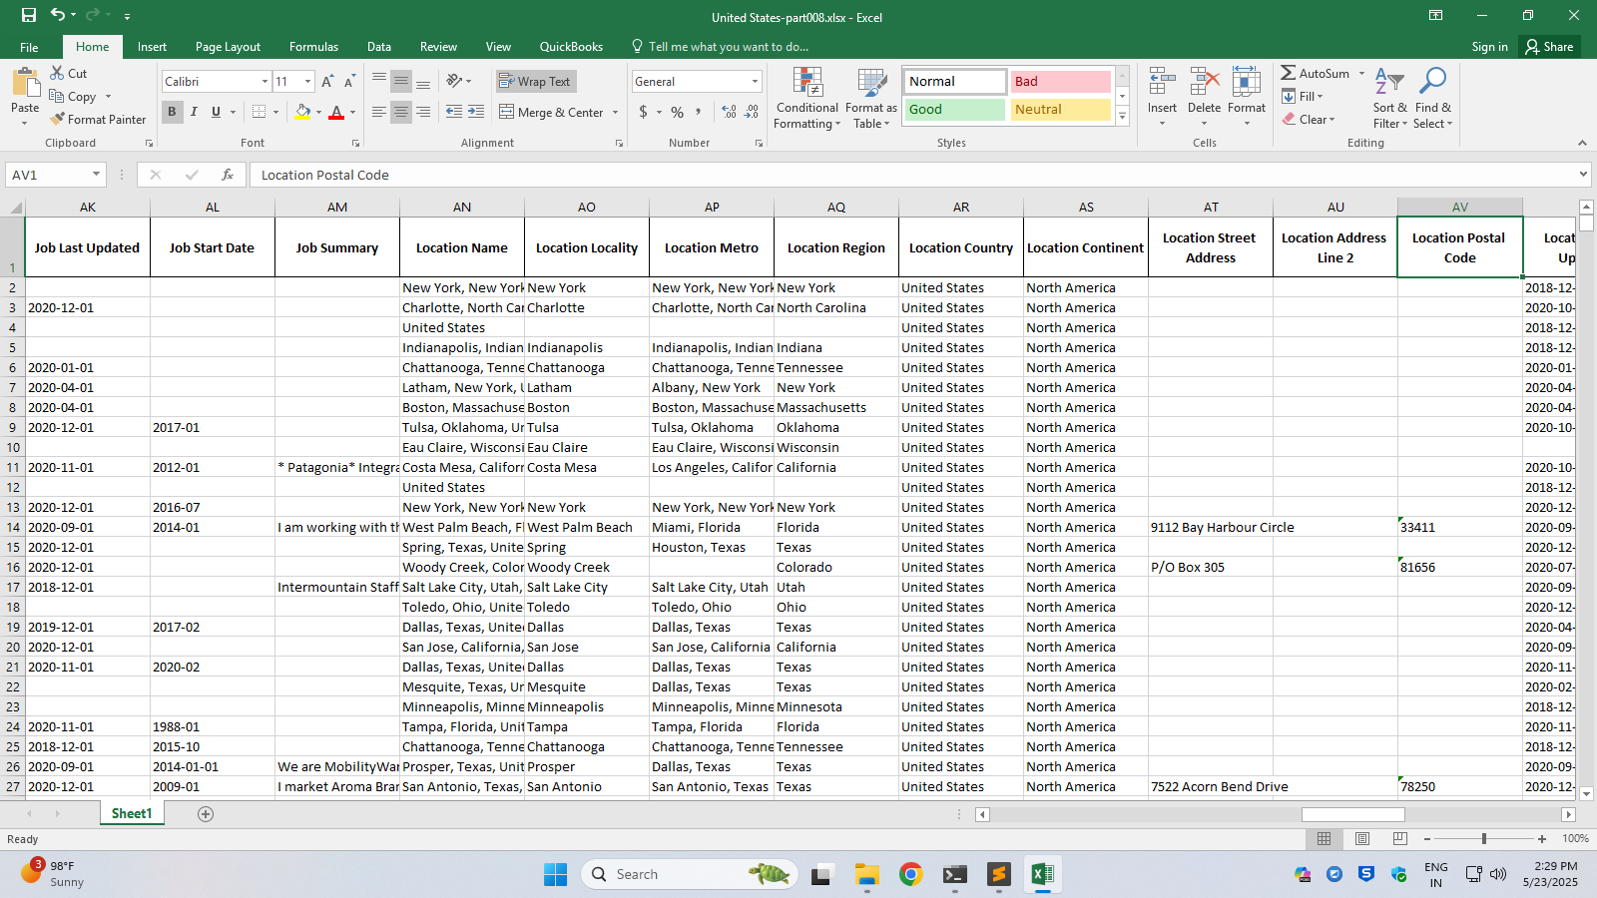This screenshot has width=1597, height=898.
Task: Click the zoom slider handle
Action: click(x=1484, y=839)
